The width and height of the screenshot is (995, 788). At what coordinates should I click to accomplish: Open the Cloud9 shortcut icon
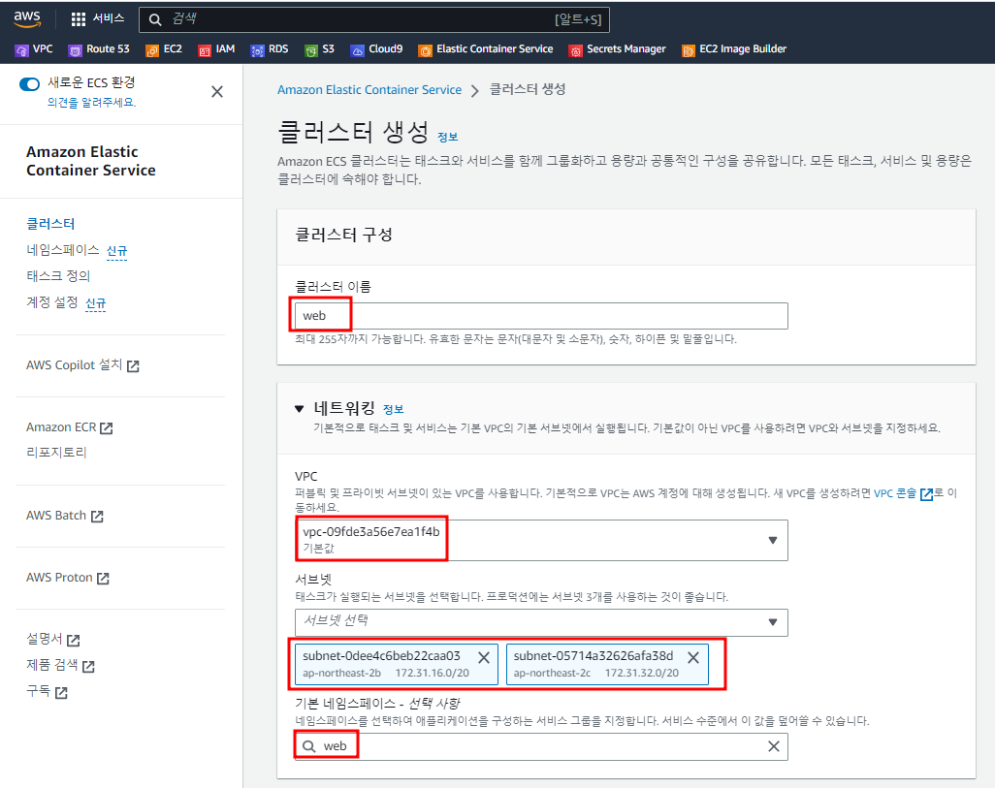tap(357, 50)
